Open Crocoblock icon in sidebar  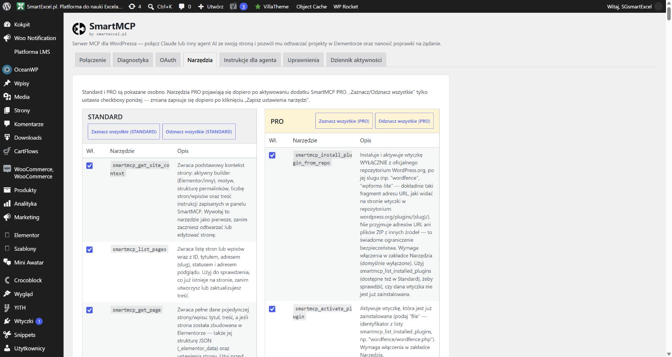[7, 280]
